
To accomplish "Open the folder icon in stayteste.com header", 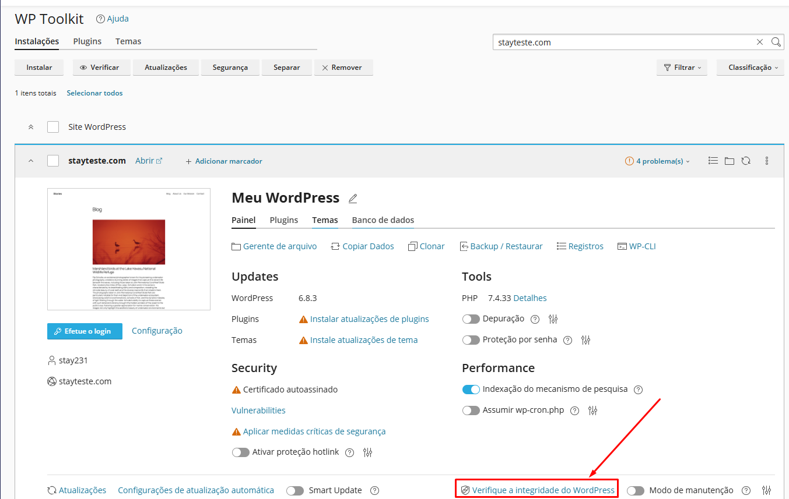I will coord(729,161).
